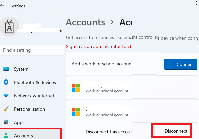Open System settings category
Screen dimensions: 199x139
[x=21, y=69]
